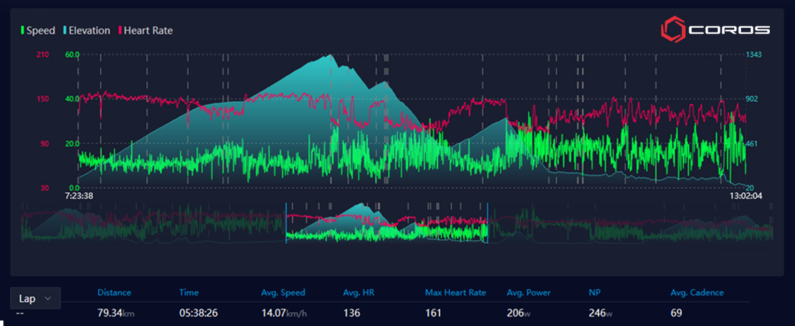This screenshot has height=326, width=795.
Task: Click the 05:38:26 time value
Action: (x=199, y=313)
